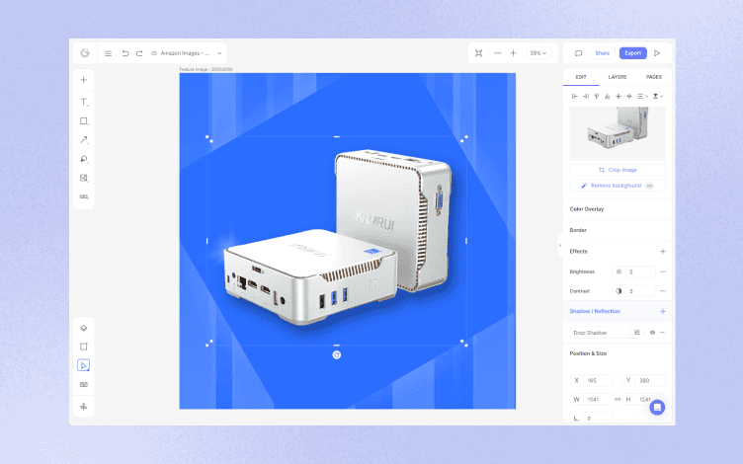Image resolution: width=743 pixels, height=464 pixels.
Task: Click the Glorify logo icon
Action: click(85, 53)
